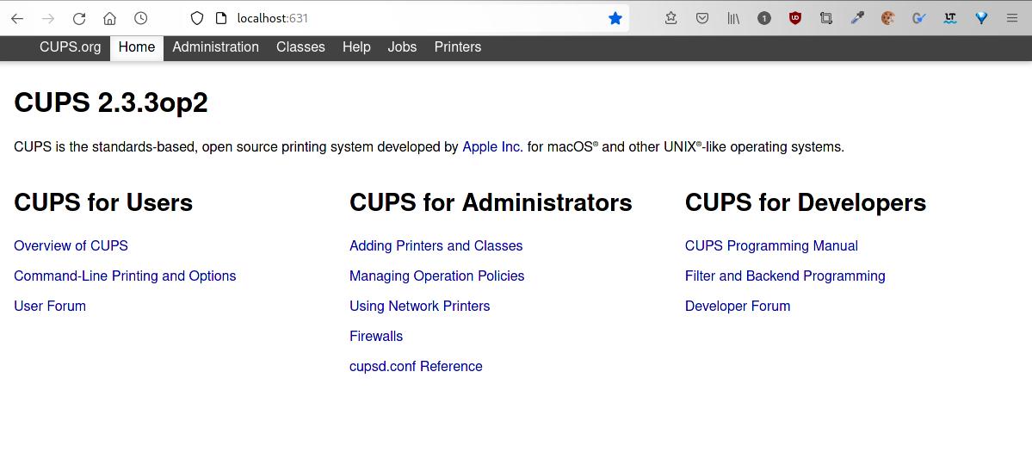Open the Classes tab
The height and width of the screenshot is (471, 1032).
click(300, 46)
